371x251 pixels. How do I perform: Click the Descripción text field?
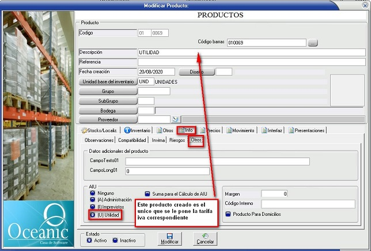tap(251, 53)
